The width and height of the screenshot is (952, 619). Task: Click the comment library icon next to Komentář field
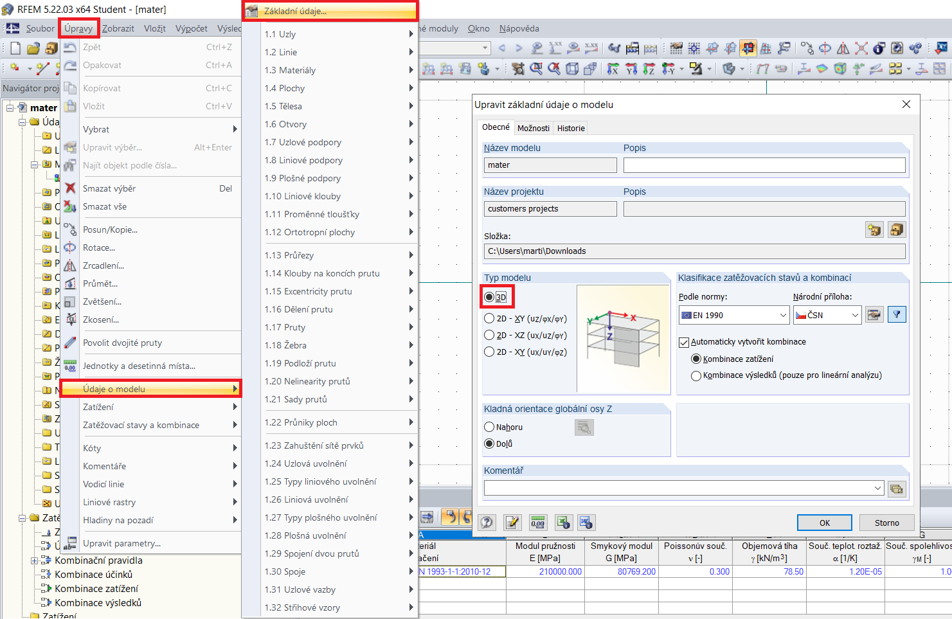[x=897, y=489]
